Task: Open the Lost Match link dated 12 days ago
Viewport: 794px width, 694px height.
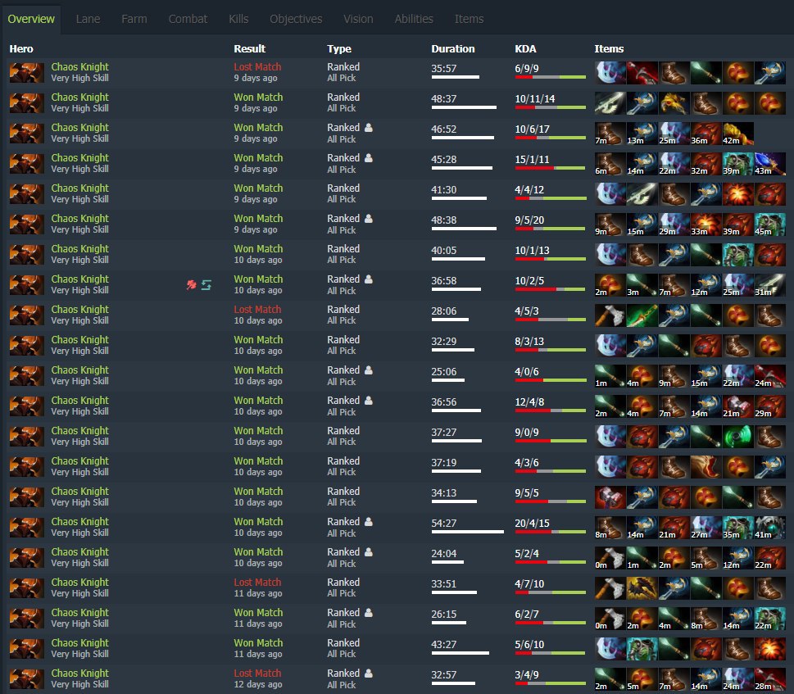Action: click(257, 674)
